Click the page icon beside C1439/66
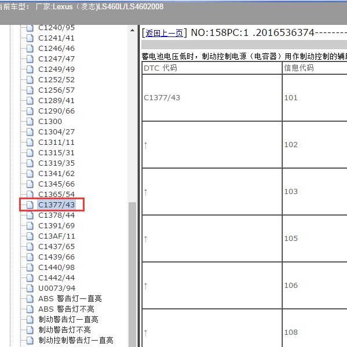The height and width of the screenshot is (347, 347). click(30, 257)
